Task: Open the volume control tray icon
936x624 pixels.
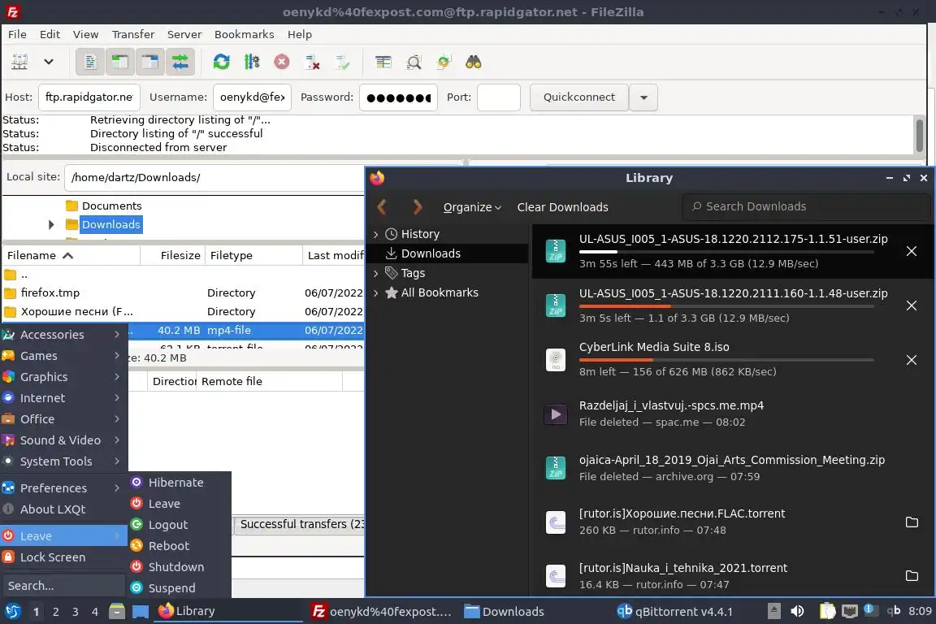Action: click(797, 611)
